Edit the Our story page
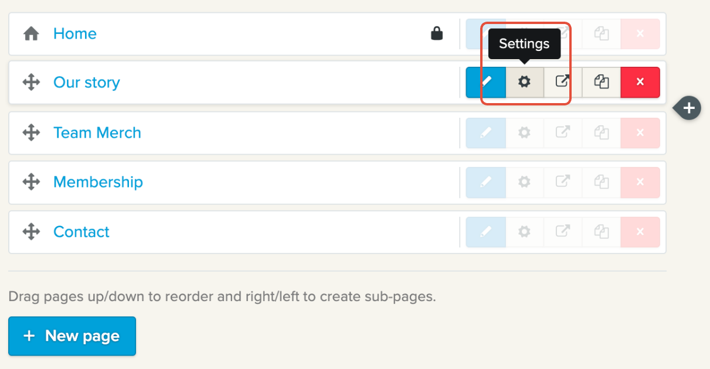 click(485, 83)
